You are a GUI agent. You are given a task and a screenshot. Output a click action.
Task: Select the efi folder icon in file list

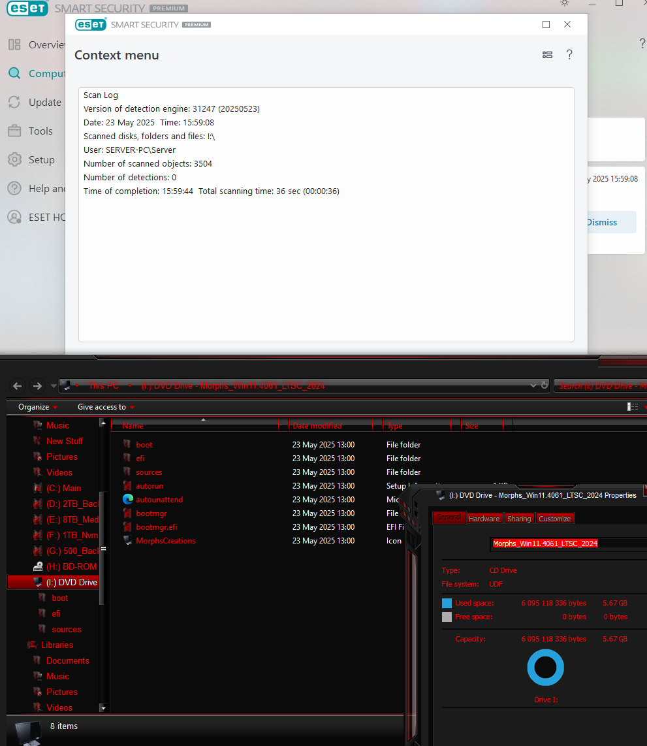(127, 458)
